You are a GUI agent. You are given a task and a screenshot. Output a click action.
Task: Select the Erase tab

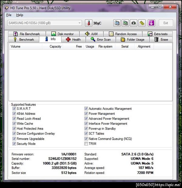tap(161, 40)
